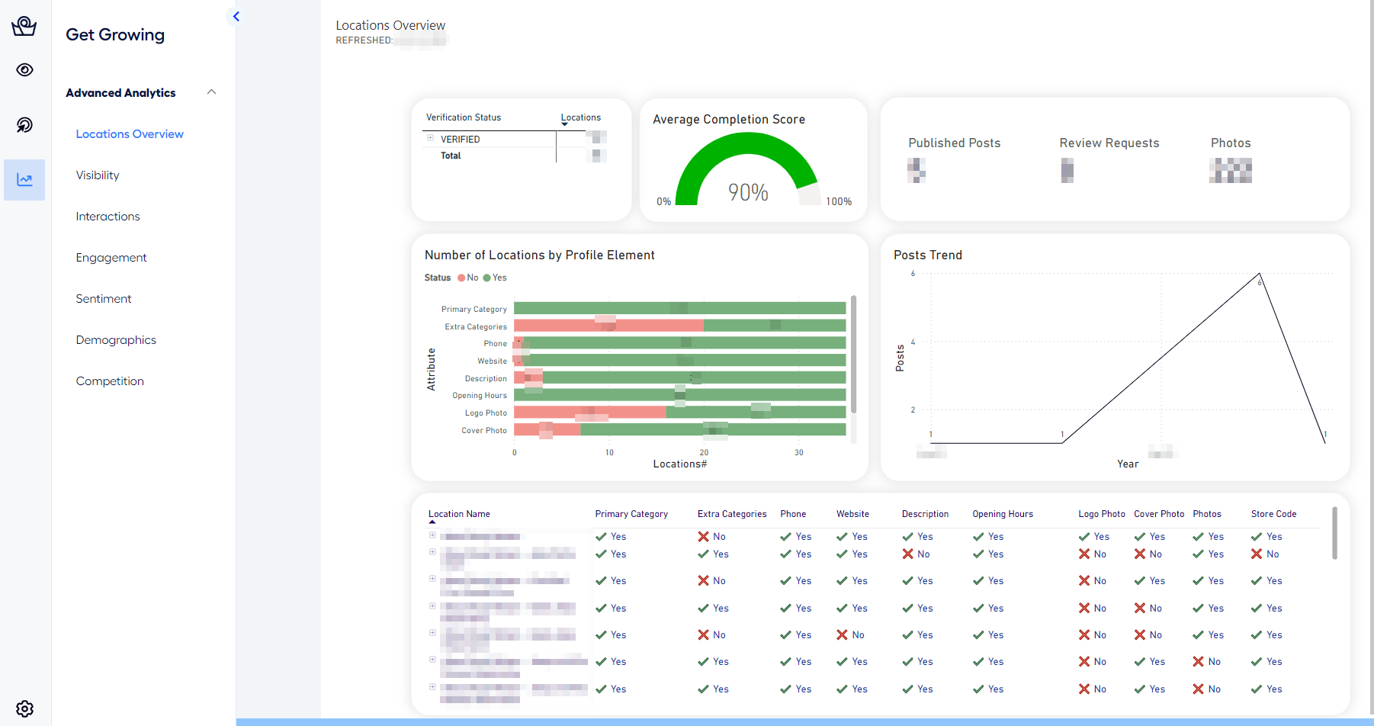
Task: Click the basket logo icon in left rail
Action: click(x=24, y=27)
